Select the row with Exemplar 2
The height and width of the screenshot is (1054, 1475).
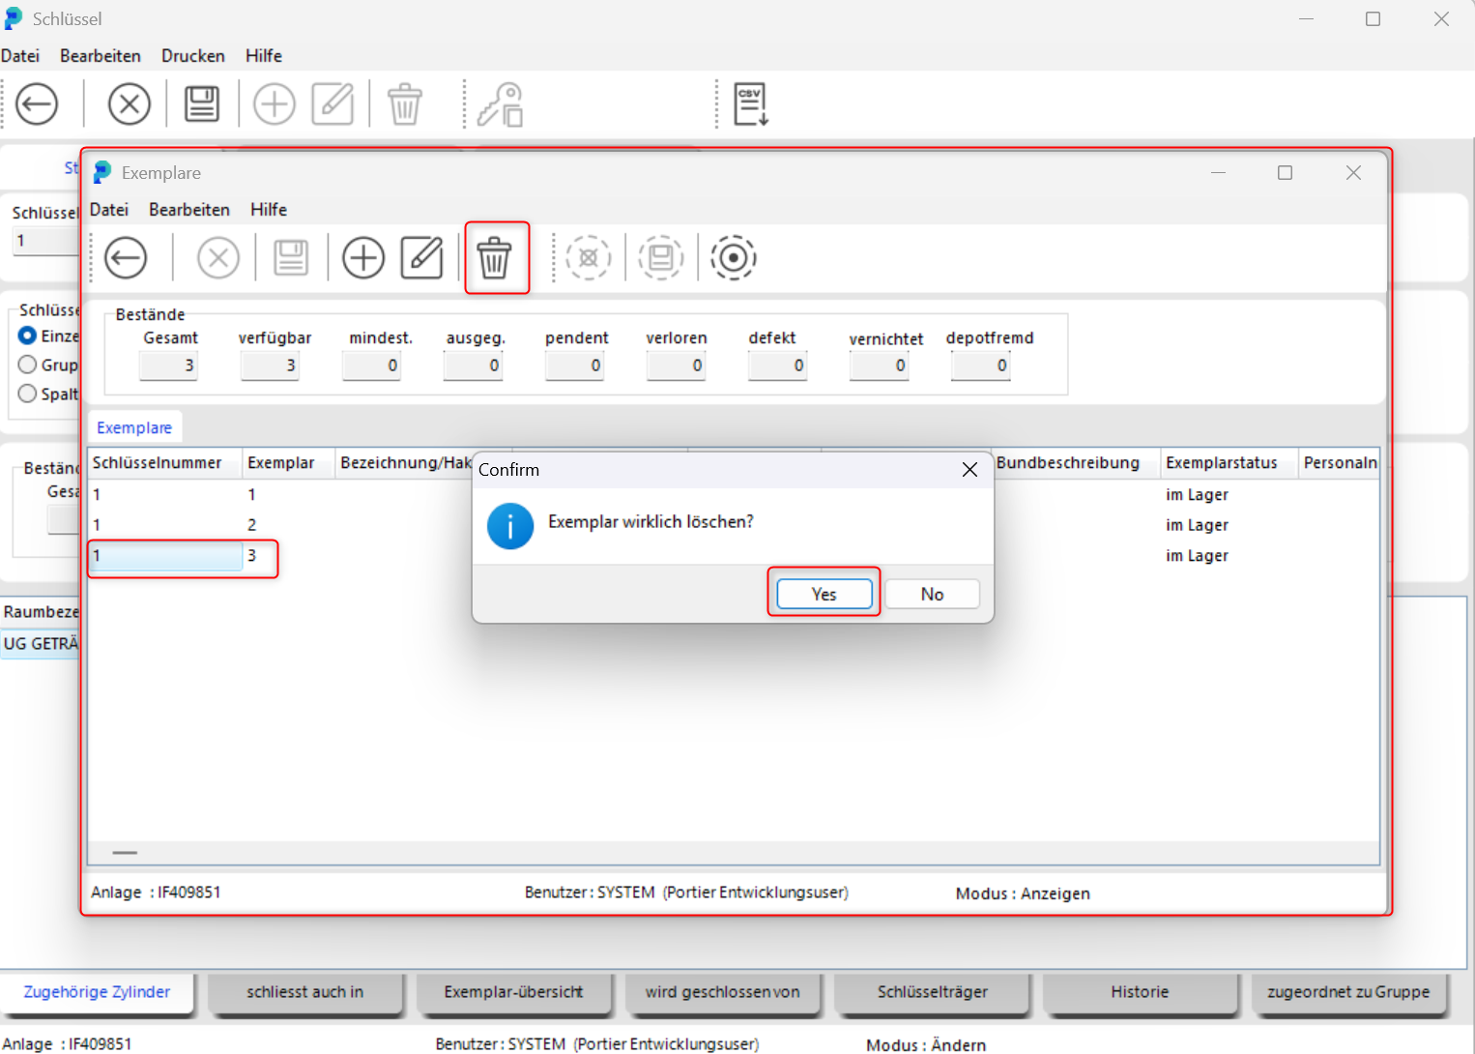tap(251, 525)
